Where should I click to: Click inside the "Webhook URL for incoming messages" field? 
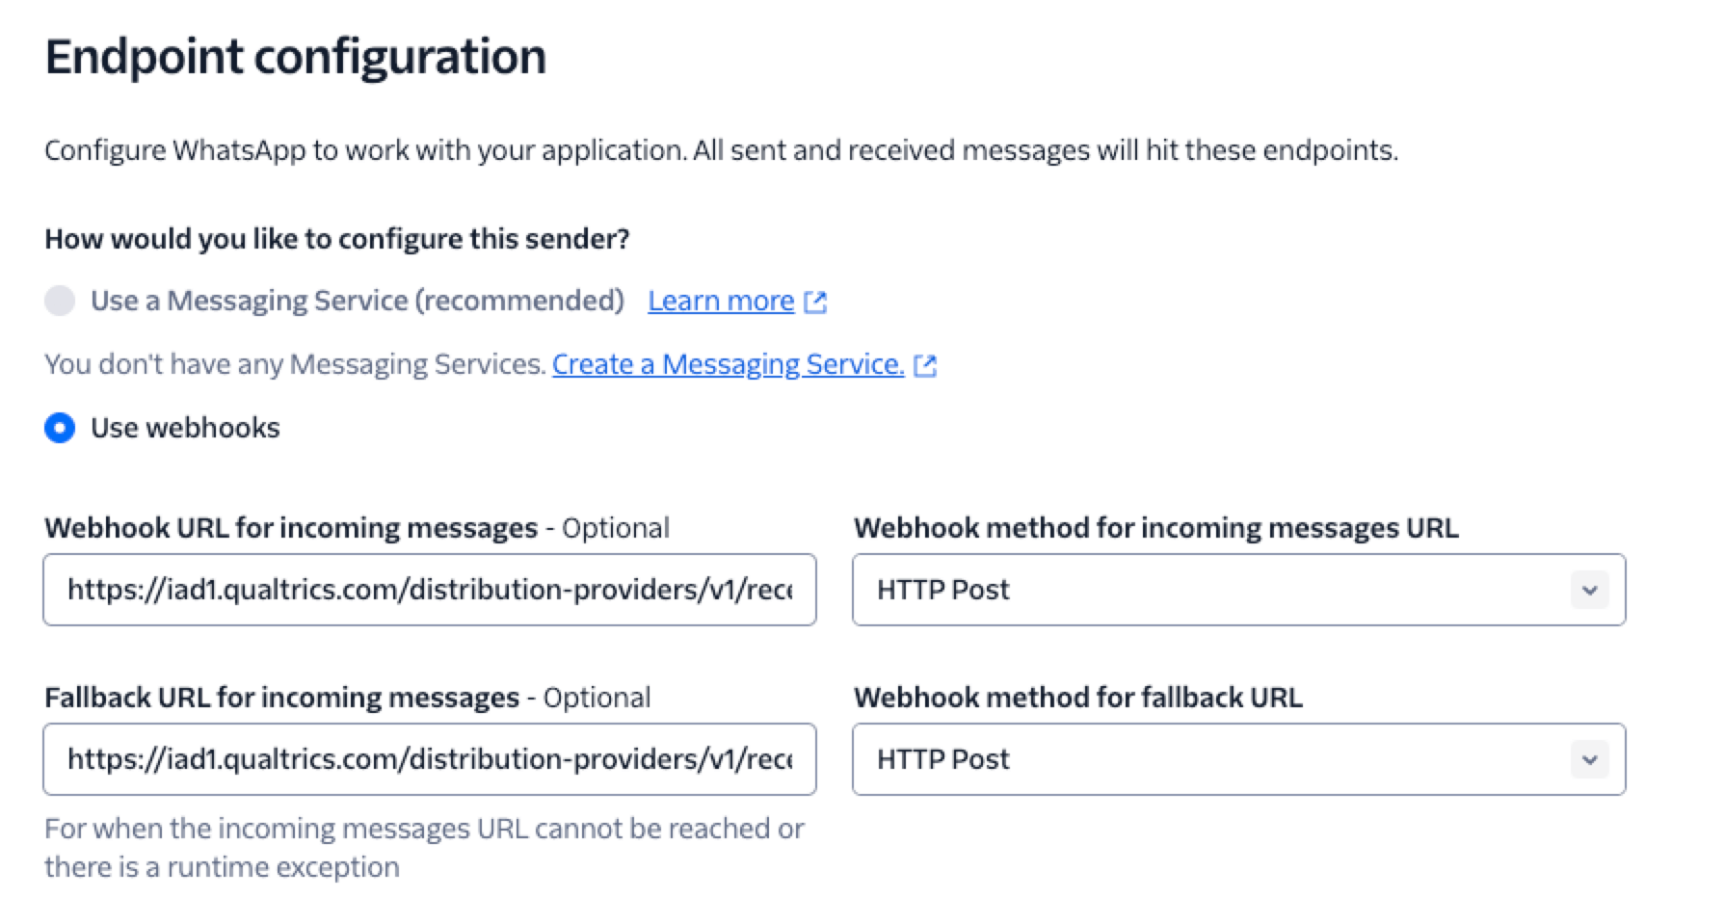[430, 590]
